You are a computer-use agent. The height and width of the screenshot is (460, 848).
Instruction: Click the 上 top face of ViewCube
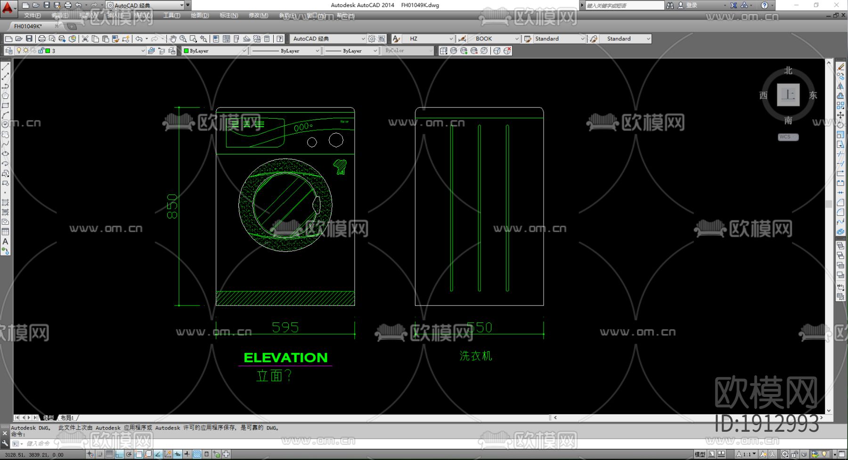coord(788,95)
